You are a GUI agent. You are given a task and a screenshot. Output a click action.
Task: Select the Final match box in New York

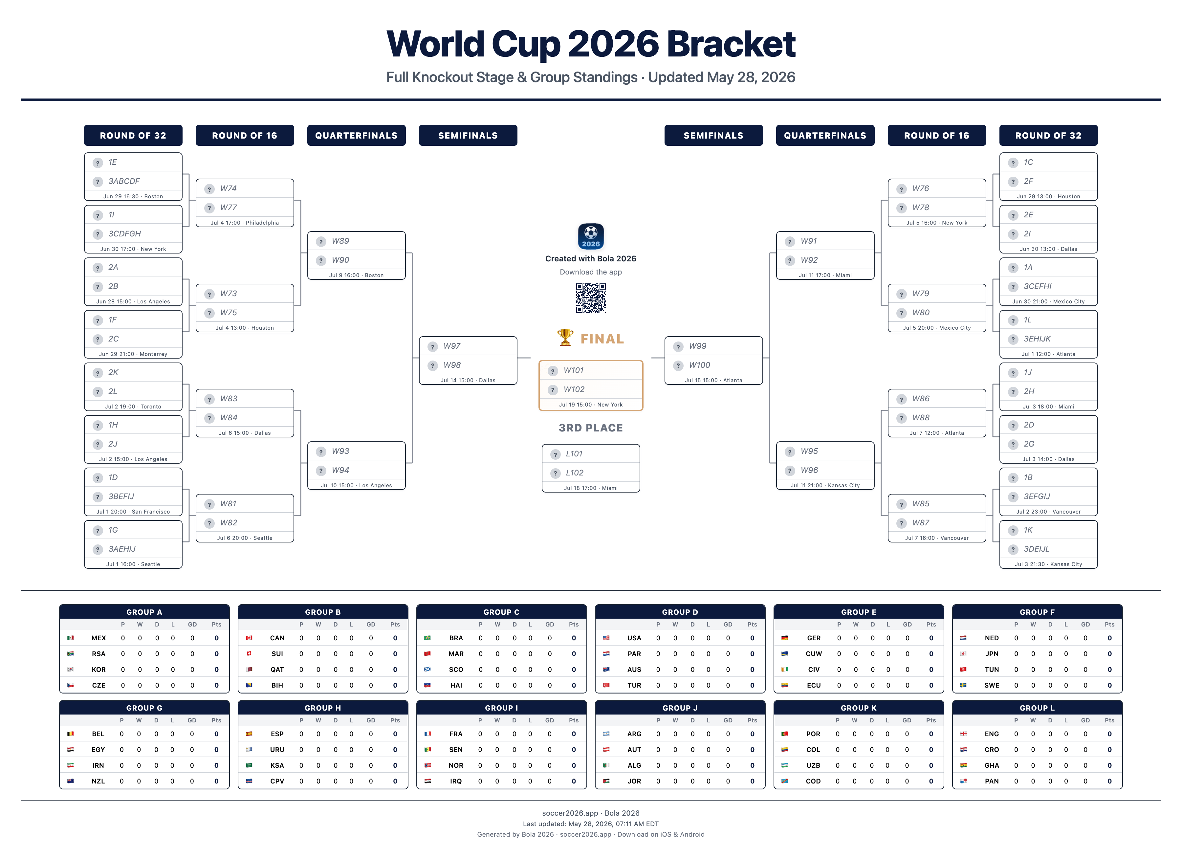pos(590,386)
